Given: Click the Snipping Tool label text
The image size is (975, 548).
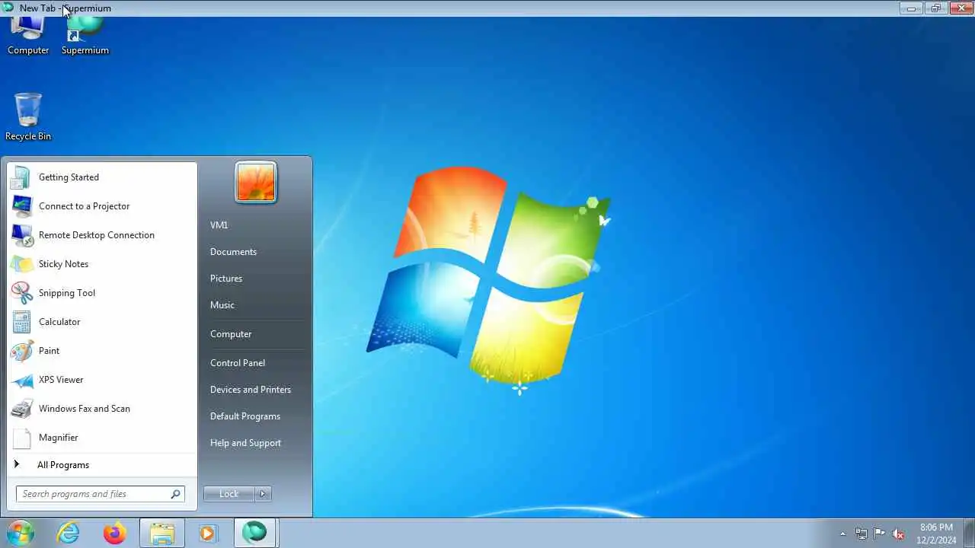Looking at the screenshot, I should 67,293.
